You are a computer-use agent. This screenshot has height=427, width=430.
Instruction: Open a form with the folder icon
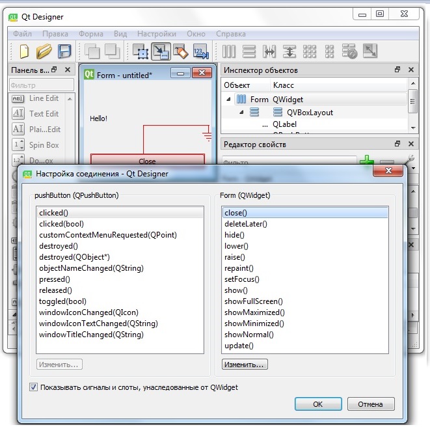pos(44,51)
